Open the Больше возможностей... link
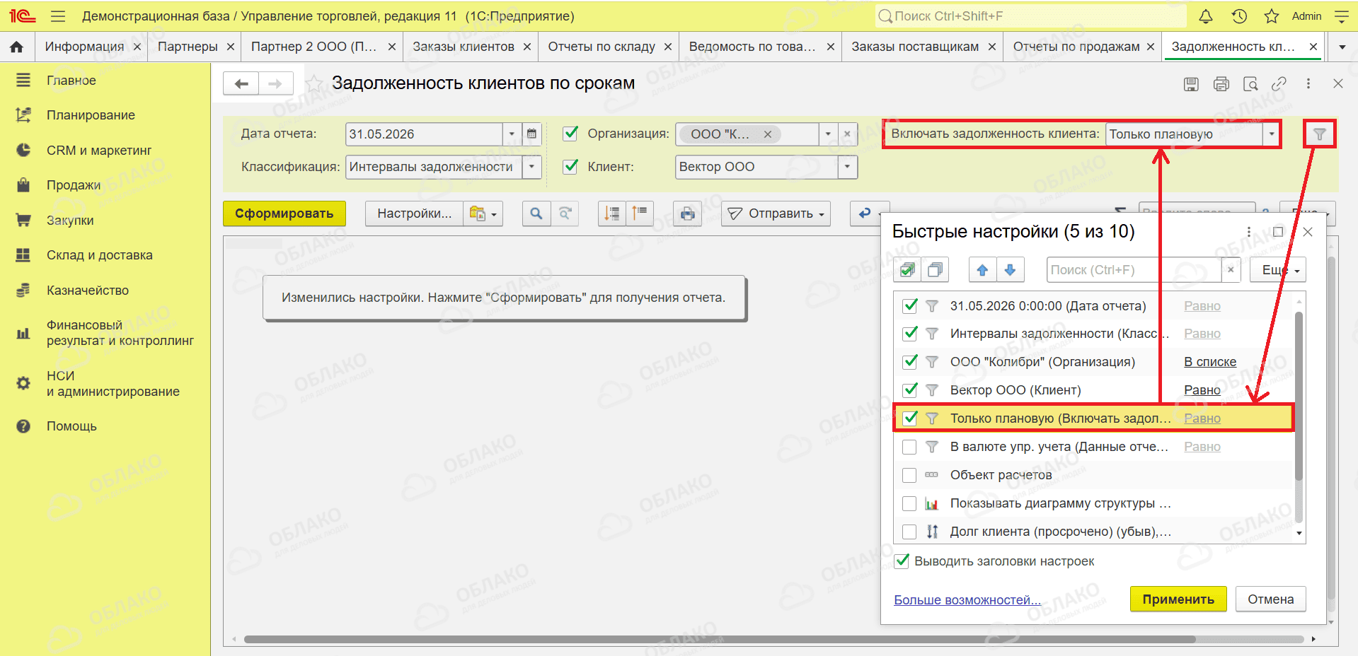 [967, 600]
